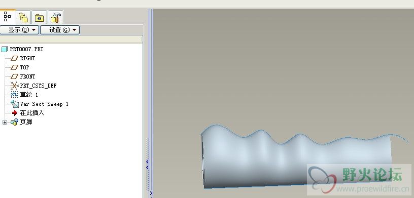Select PRT0007.PRT root part node

pyautogui.click(x=22, y=49)
